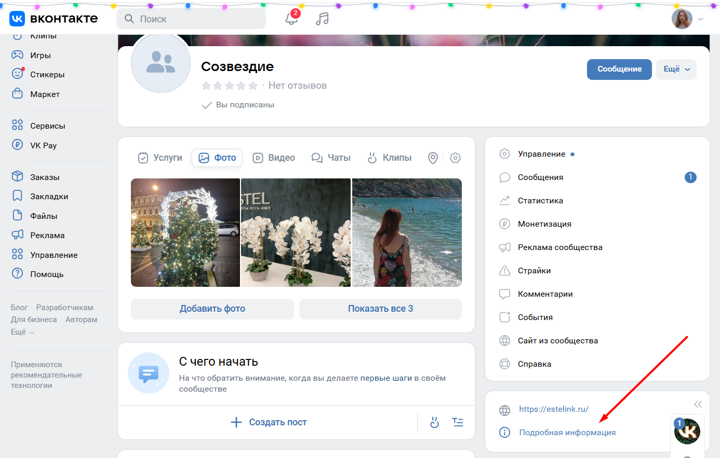Open the user profile avatar
This screenshot has width=720, height=458.
tap(682, 19)
